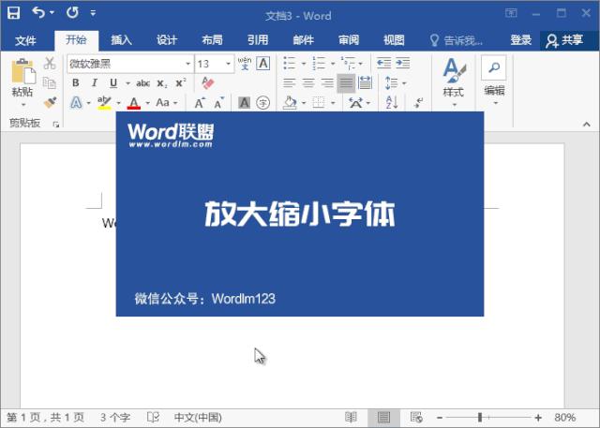The height and width of the screenshot is (428, 600).
Task: Click the 粘贴 paste button
Action: tap(22, 82)
